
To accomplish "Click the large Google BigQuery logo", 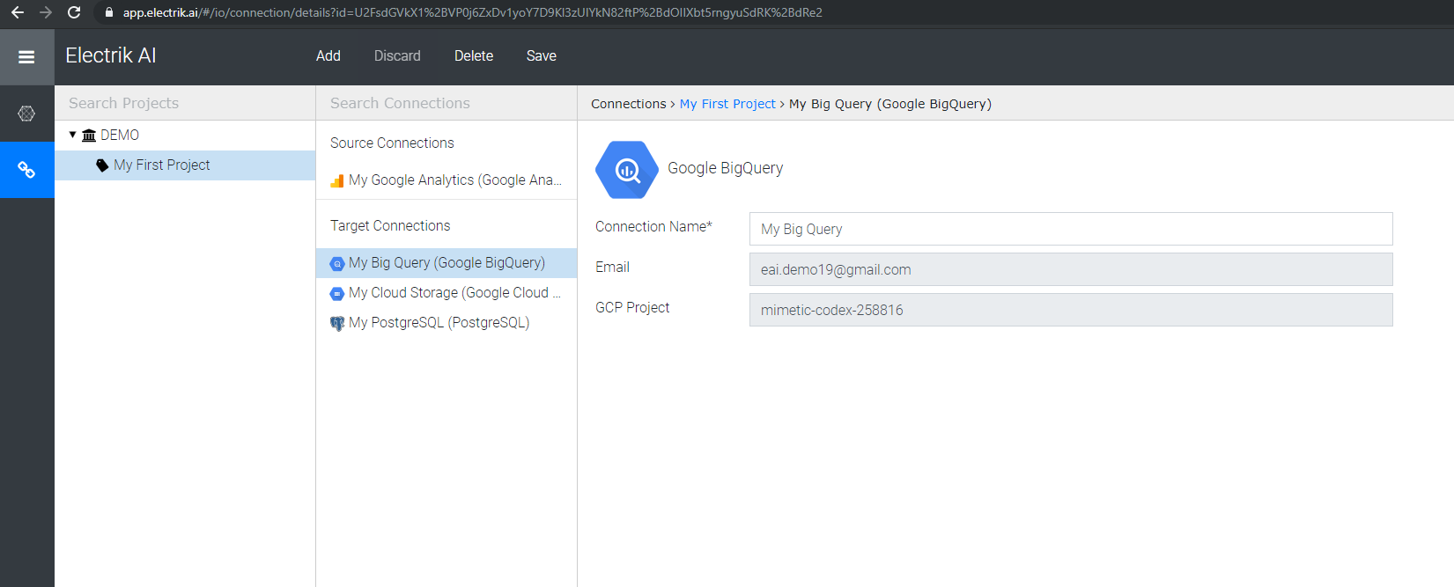I will [x=627, y=170].
